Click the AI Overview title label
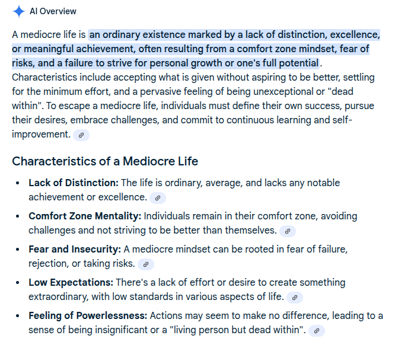 point(53,11)
